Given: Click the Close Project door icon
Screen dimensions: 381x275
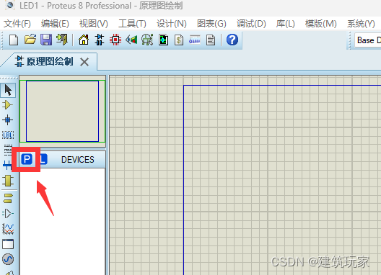Looking at the screenshot, I should (x=62, y=40).
